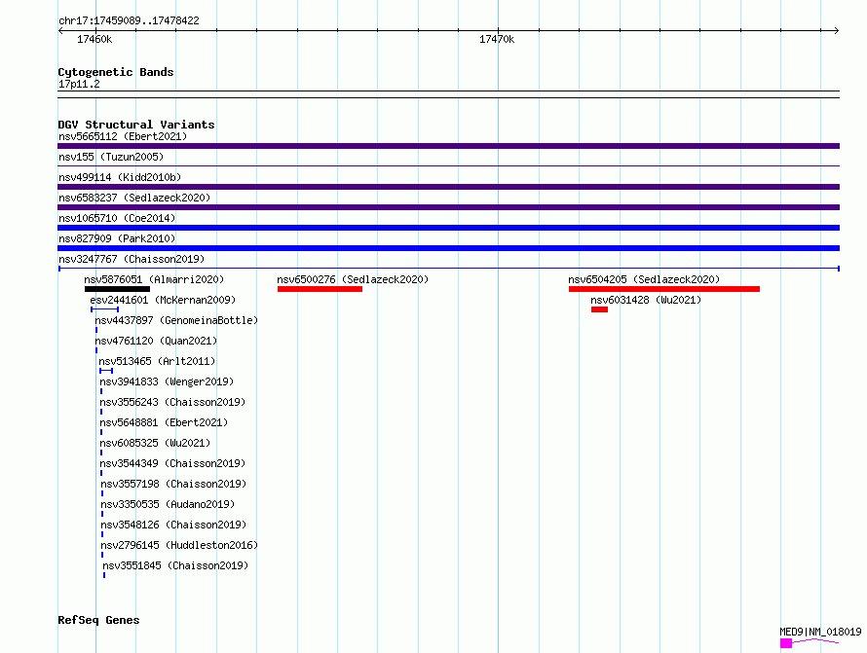Screen dimensions: 867x653
Task: Click the 17460k ruler tick label
Action: click(x=94, y=39)
